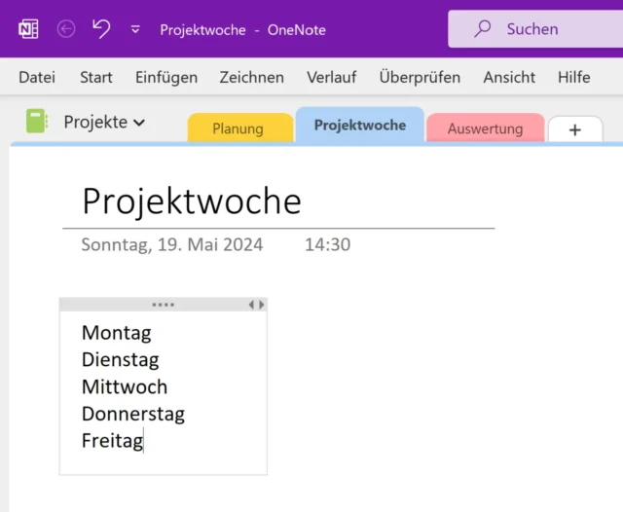The image size is (623, 512).
Task: Open the Einfügen ribbon tab
Action: [165, 77]
